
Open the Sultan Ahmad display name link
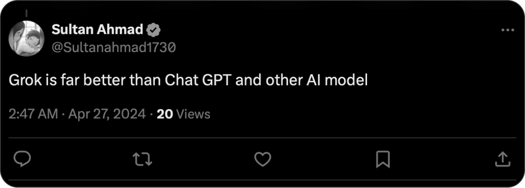(x=97, y=30)
